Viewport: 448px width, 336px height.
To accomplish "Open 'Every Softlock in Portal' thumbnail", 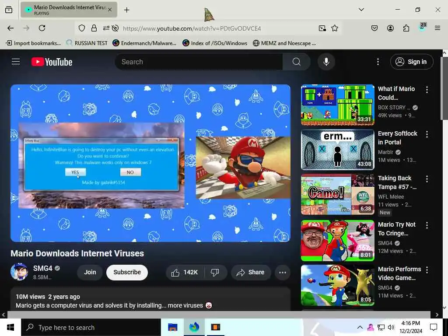I will [338, 150].
